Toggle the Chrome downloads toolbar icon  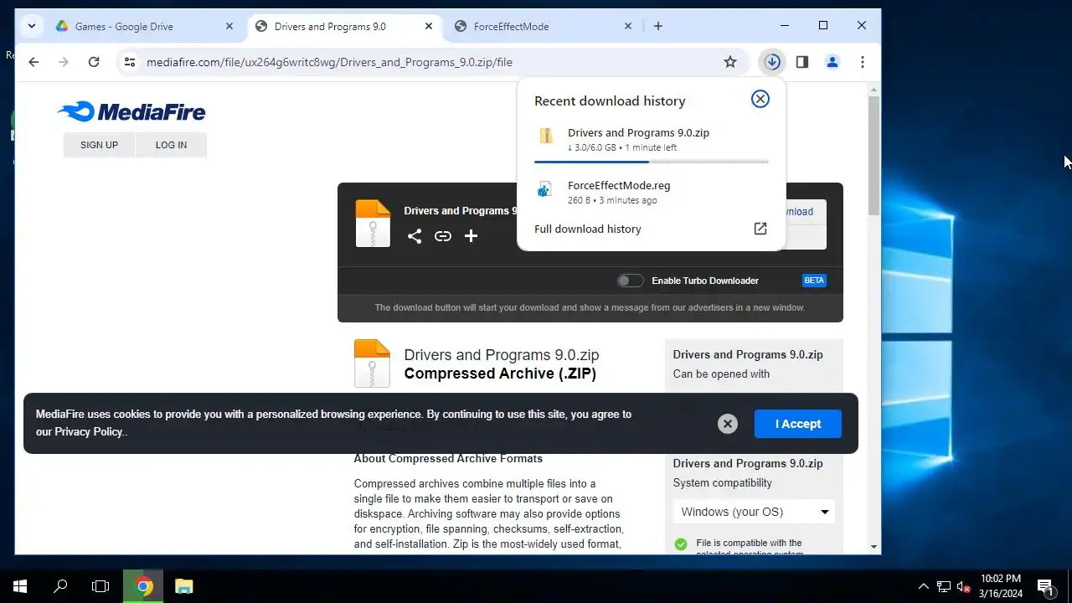(772, 62)
